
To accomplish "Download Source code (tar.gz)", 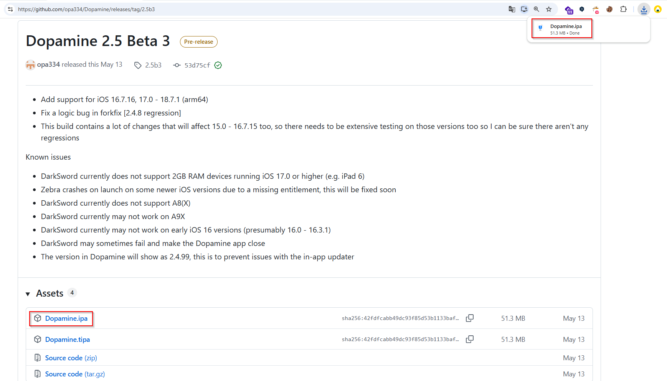I will pos(75,374).
